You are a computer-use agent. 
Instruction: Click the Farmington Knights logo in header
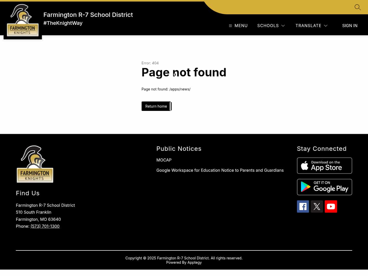coord(23,20)
